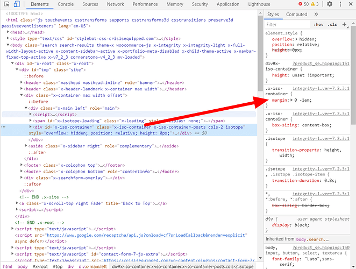Collapse the div x-root node
Image resolution: width=356 pixels, height=269 pixels.
(12, 63)
